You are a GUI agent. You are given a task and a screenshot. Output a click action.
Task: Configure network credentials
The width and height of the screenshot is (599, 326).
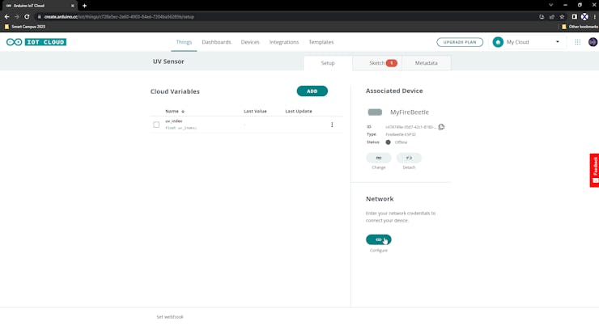379,239
